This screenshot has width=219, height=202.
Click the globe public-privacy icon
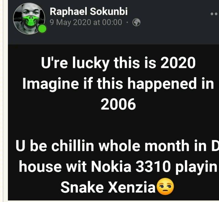pos(136,22)
